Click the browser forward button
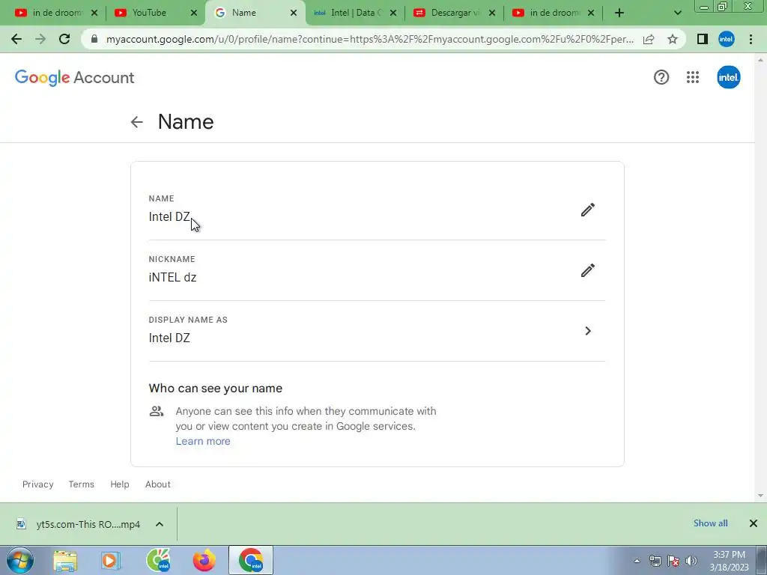Screen dimensions: 767x575 (x=40, y=39)
